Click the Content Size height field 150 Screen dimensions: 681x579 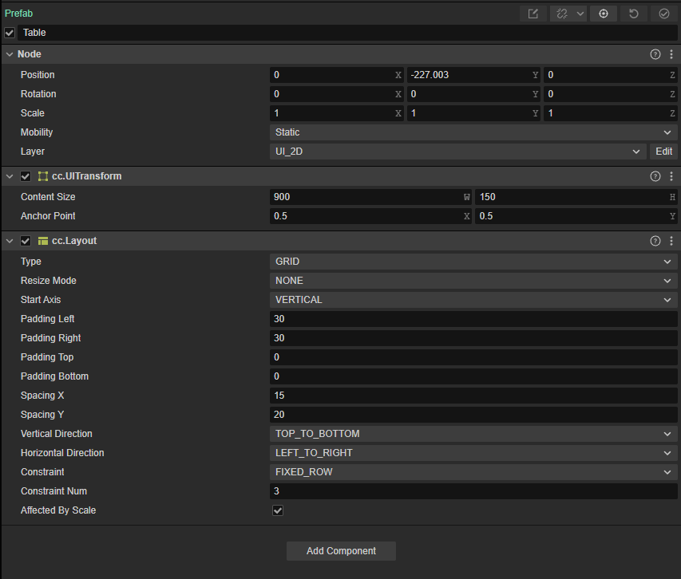click(x=576, y=197)
